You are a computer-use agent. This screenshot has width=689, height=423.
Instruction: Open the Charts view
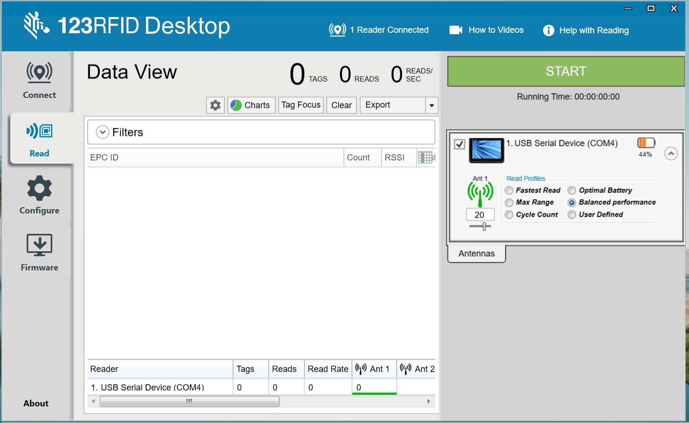(x=251, y=105)
